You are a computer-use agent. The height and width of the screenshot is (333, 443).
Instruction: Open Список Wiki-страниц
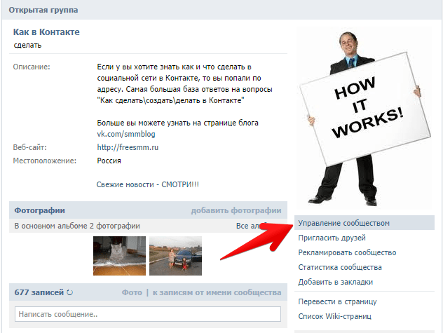tap(334, 316)
